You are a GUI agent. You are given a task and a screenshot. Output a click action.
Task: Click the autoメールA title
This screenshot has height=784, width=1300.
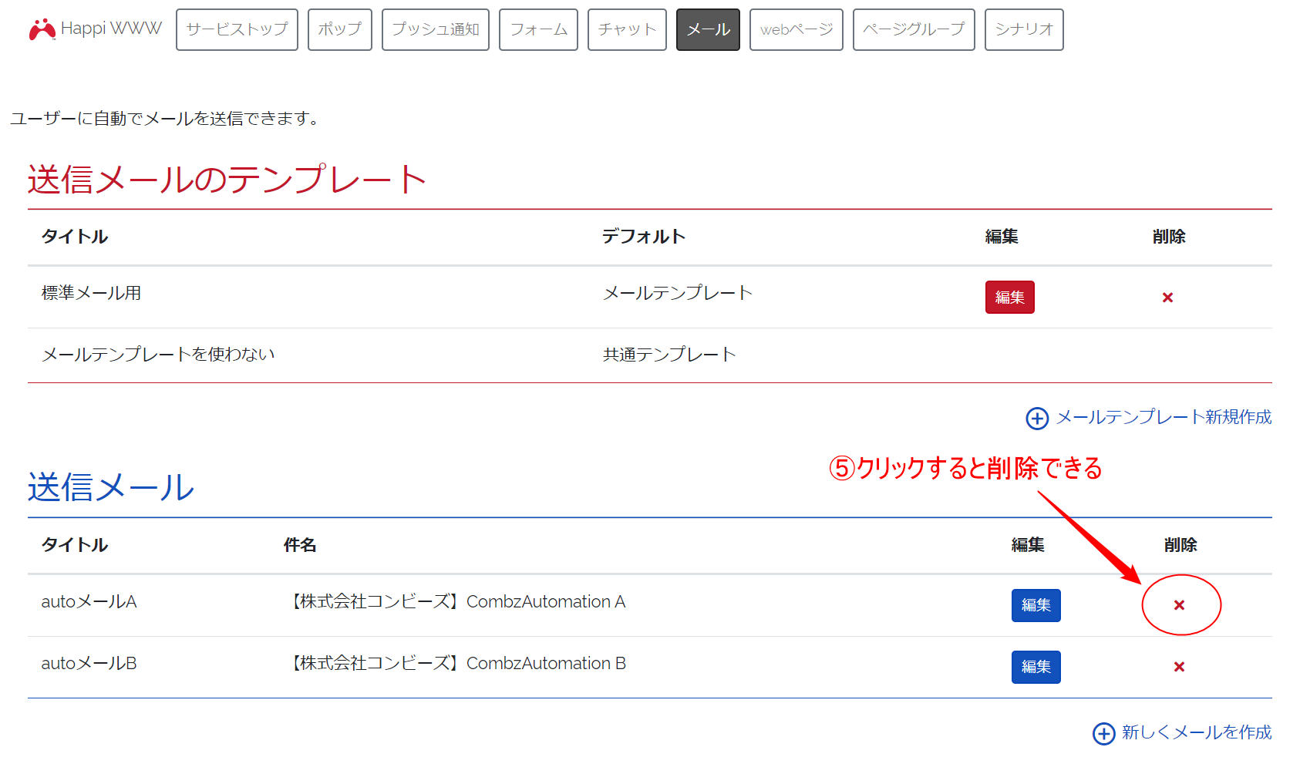(x=89, y=601)
